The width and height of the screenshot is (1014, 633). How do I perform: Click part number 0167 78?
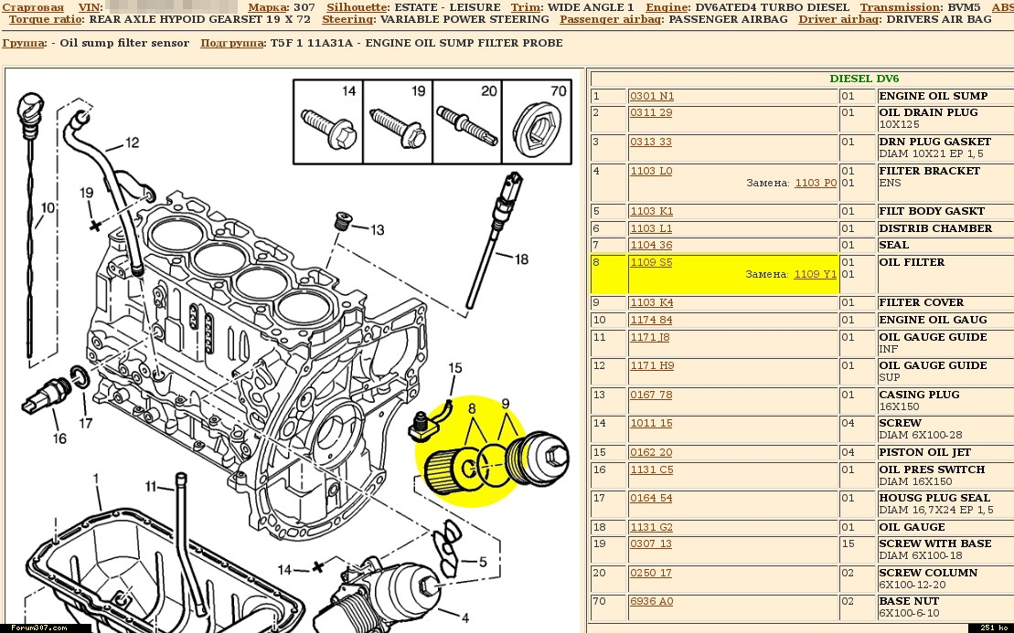pyautogui.click(x=651, y=395)
